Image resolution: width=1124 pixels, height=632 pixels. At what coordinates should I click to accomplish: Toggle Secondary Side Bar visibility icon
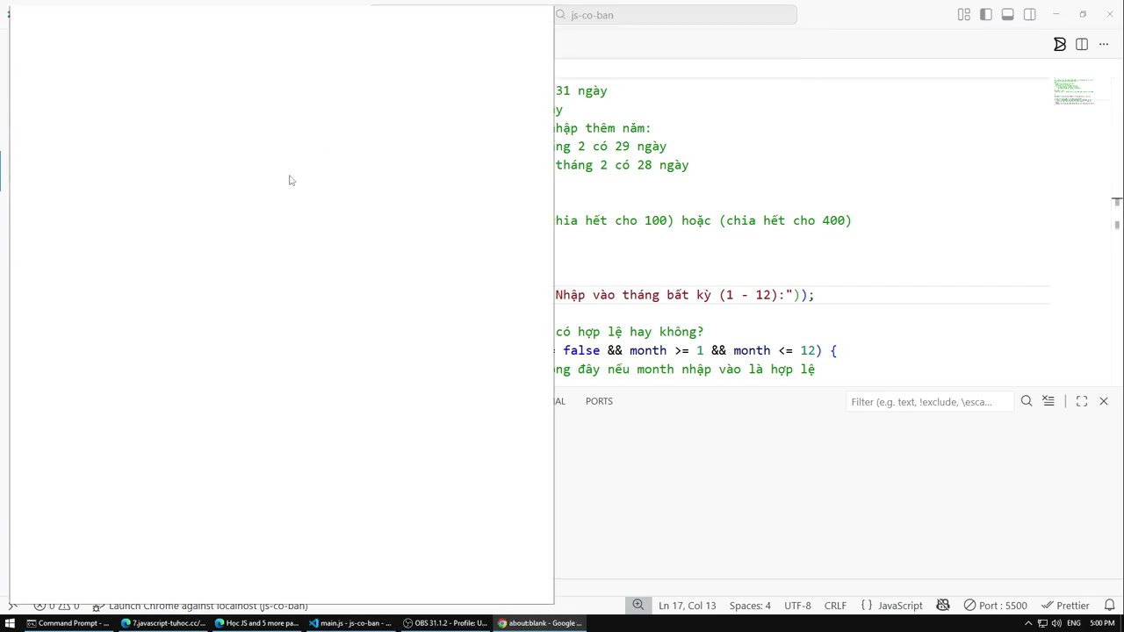(1030, 15)
